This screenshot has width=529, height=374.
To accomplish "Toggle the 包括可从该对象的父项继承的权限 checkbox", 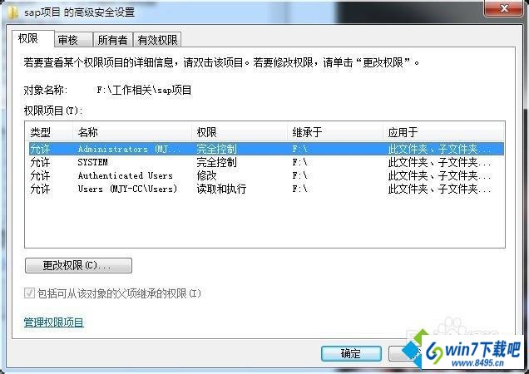I will coord(29,293).
